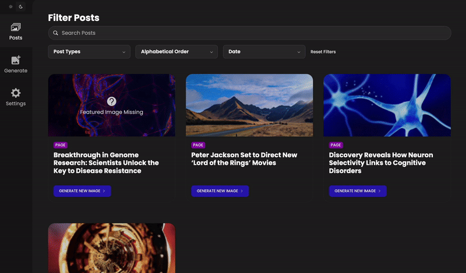The width and height of the screenshot is (466, 273).
Task: Generate new image for Peter Jackson post
Action: (x=220, y=191)
